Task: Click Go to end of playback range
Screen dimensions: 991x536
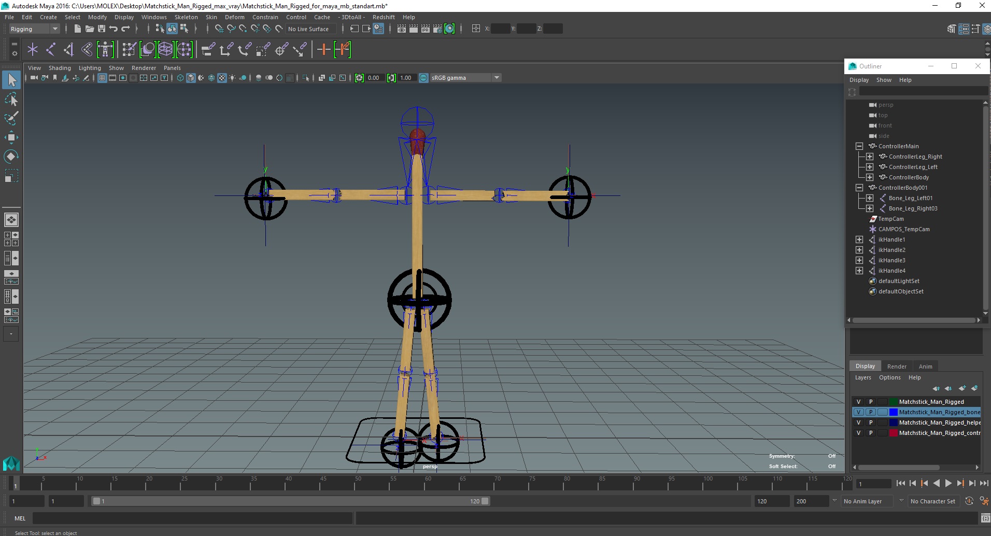Action: tap(984, 483)
